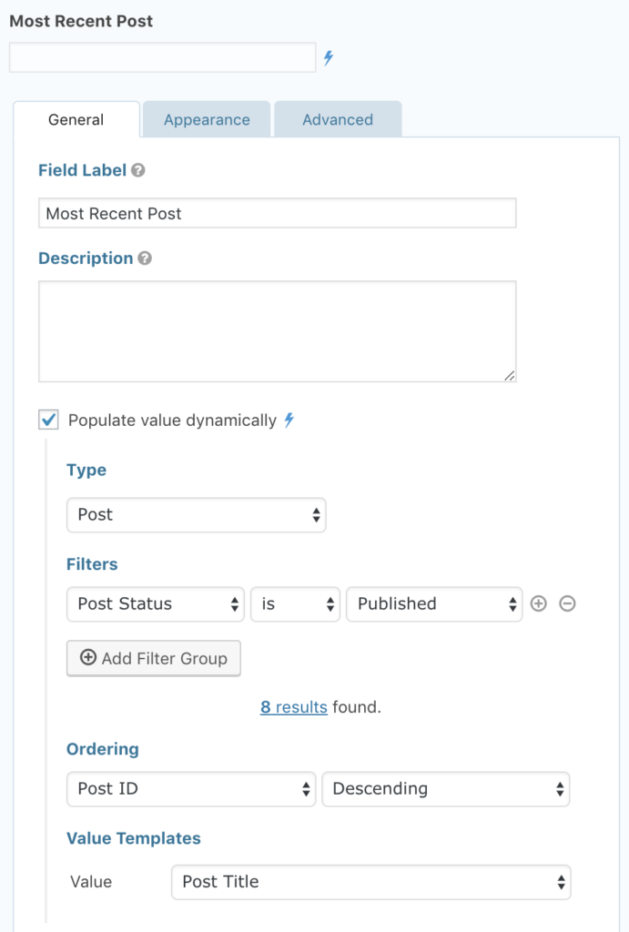629x932 pixels.
Task: Uncheck Populate value dynamically checkbox
Action: click(x=49, y=420)
